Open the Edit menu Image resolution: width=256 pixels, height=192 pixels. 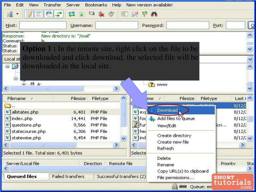(x=20, y=5)
